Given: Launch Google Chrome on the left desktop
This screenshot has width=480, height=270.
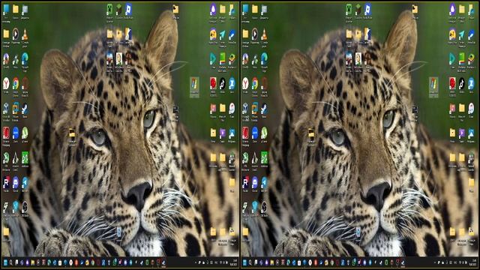Looking at the screenshot, I should [x=16, y=83].
